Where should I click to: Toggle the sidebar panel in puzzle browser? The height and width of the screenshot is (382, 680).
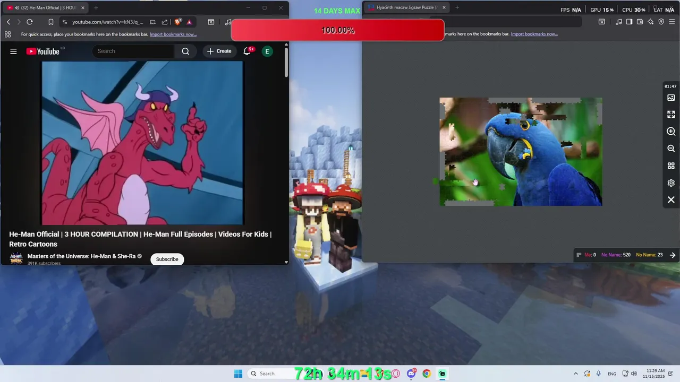pos(629,22)
